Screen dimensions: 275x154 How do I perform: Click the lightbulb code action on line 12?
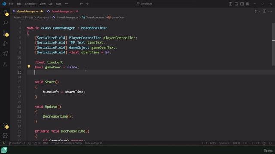pos(29,67)
